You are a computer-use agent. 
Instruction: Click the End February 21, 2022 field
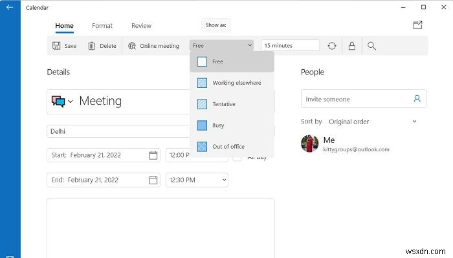104,180
